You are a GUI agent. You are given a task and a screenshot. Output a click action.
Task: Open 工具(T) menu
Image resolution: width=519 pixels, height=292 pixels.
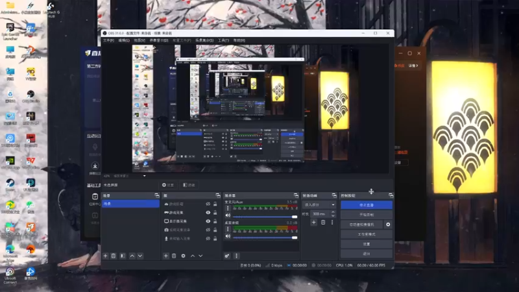223,40
